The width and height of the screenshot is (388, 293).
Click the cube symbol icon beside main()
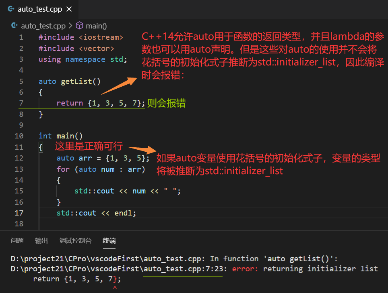tap(79, 25)
